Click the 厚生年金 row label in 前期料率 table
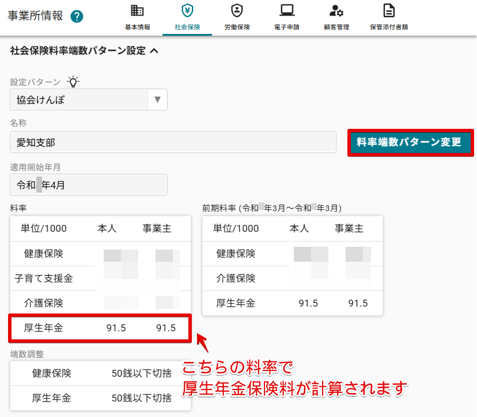Image resolution: width=477 pixels, height=417 pixels. coord(236,303)
